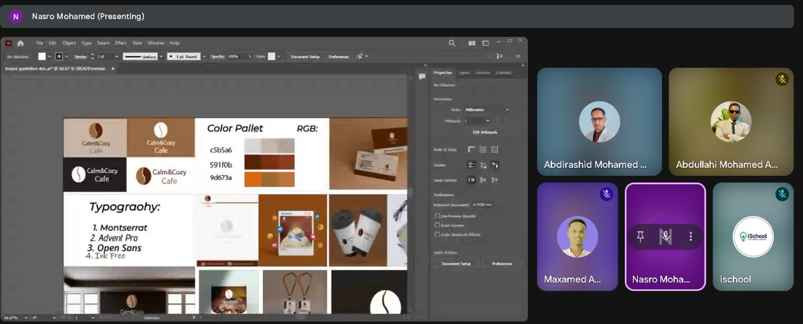The width and height of the screenshot is (803, 324).
Task: Check Scale Corners option
Action: (x=437, y=225)
